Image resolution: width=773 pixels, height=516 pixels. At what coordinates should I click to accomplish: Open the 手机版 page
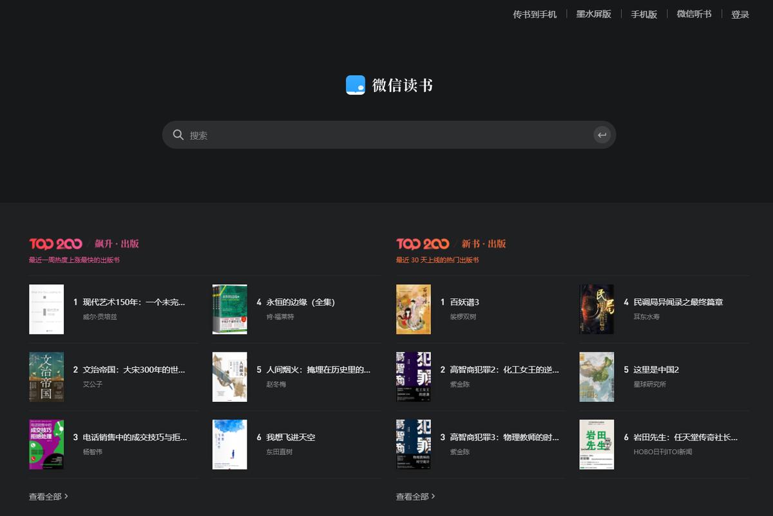coord(644,14)
